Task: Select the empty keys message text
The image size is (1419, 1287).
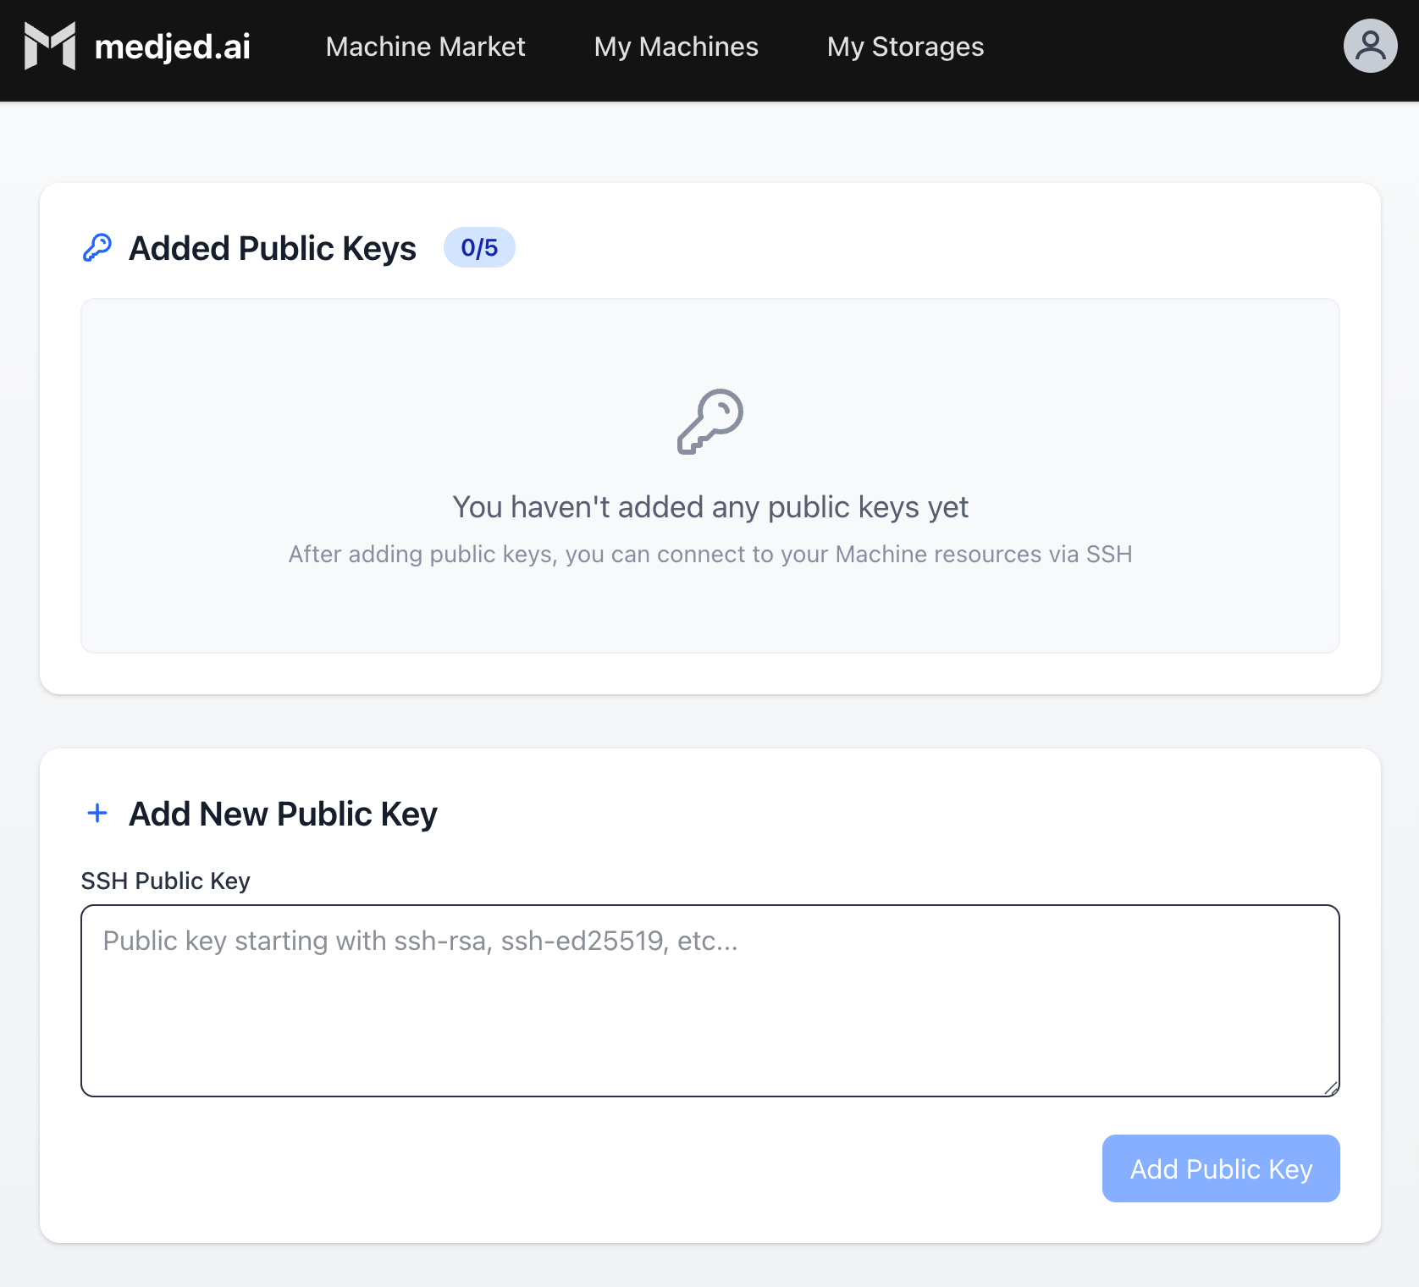Action: tap(710, 506)
